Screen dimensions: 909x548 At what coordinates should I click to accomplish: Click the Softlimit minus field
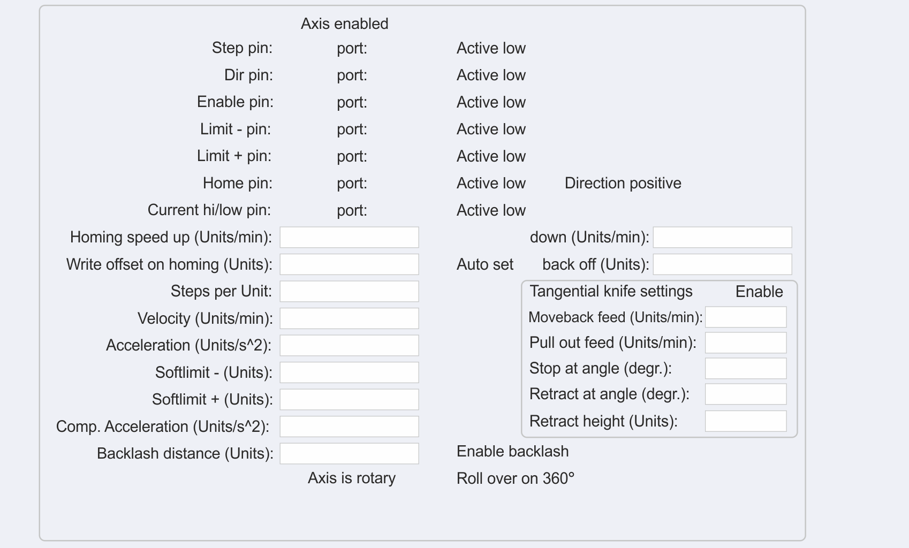349,372
